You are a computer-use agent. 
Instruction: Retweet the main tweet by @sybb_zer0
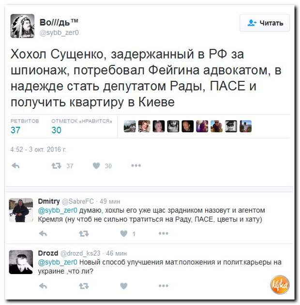click(x=57, y=166)
